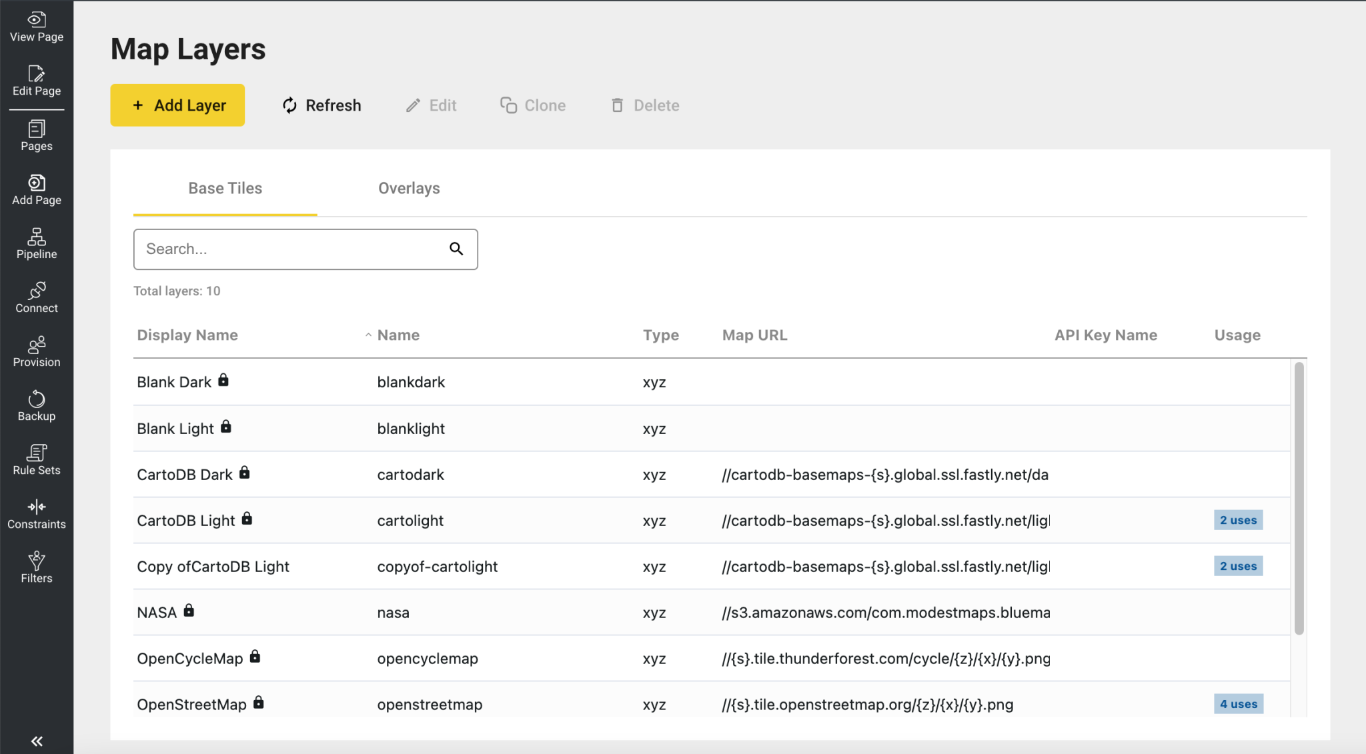Open the Provision sidebar icon
Viewport: 1366px width, 754px height.
37,352
